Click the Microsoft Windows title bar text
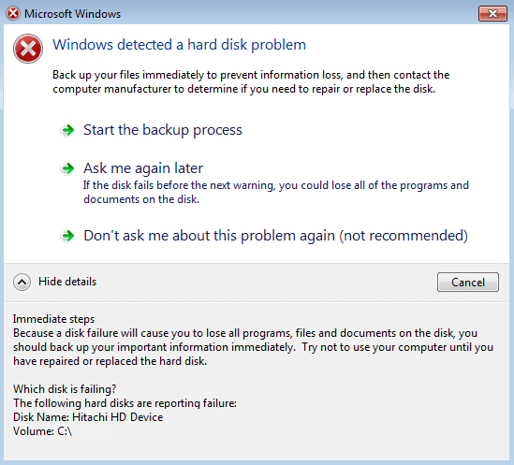The image size is (514, 465). pos(72,14)
